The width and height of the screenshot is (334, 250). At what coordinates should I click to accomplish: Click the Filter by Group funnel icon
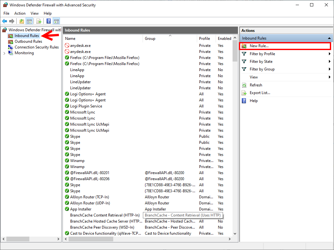pyautogui.click(x=244, y=69)
